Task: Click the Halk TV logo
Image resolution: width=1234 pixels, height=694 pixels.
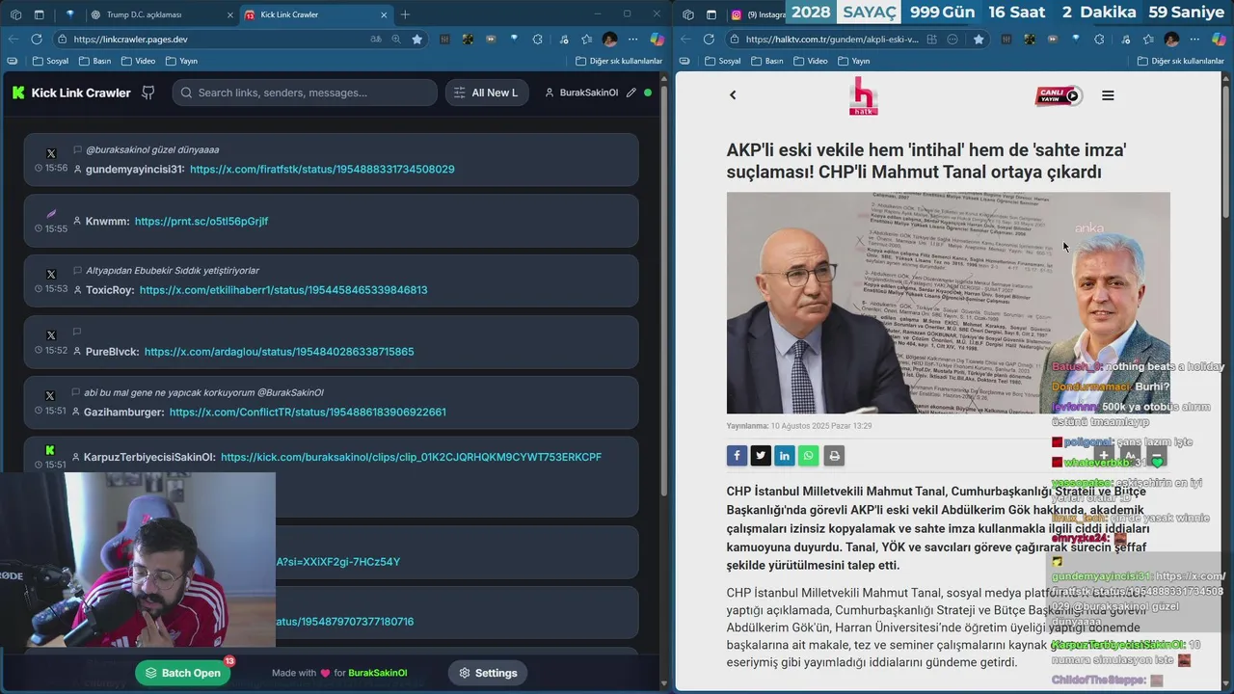Action: (863, 96)
